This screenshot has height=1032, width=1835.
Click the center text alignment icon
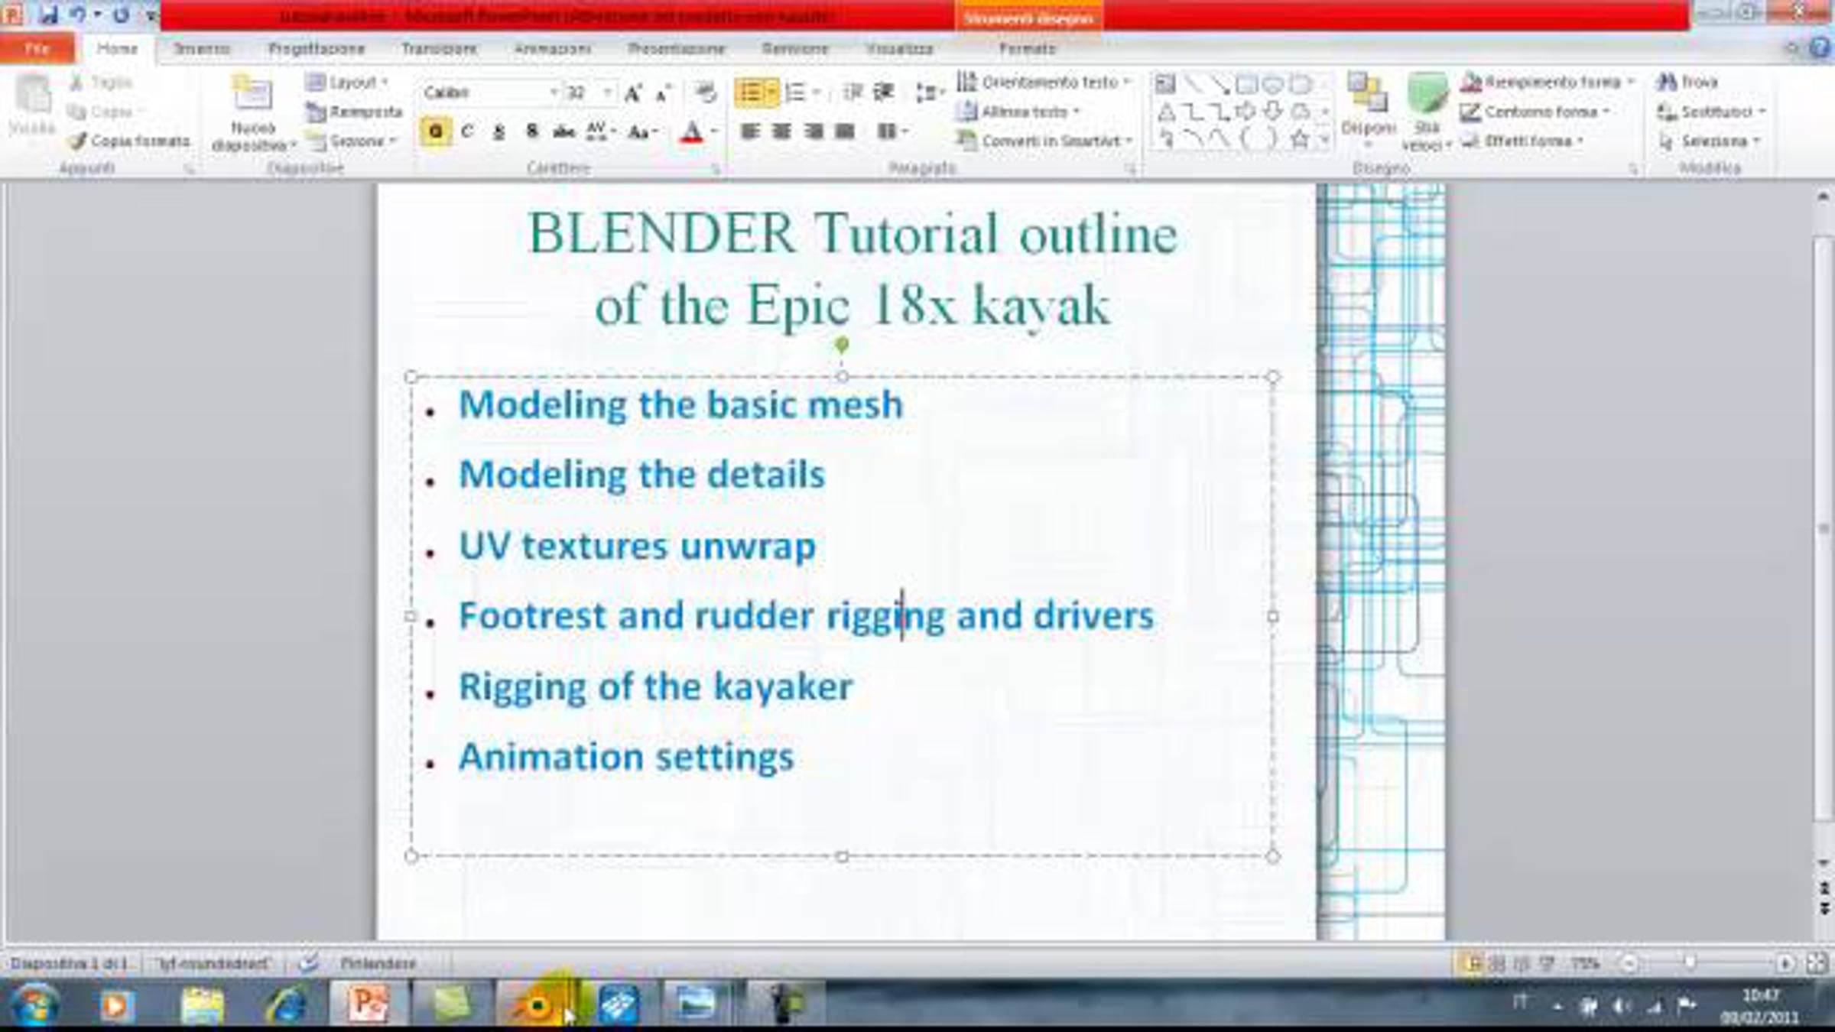pos(781,131)
